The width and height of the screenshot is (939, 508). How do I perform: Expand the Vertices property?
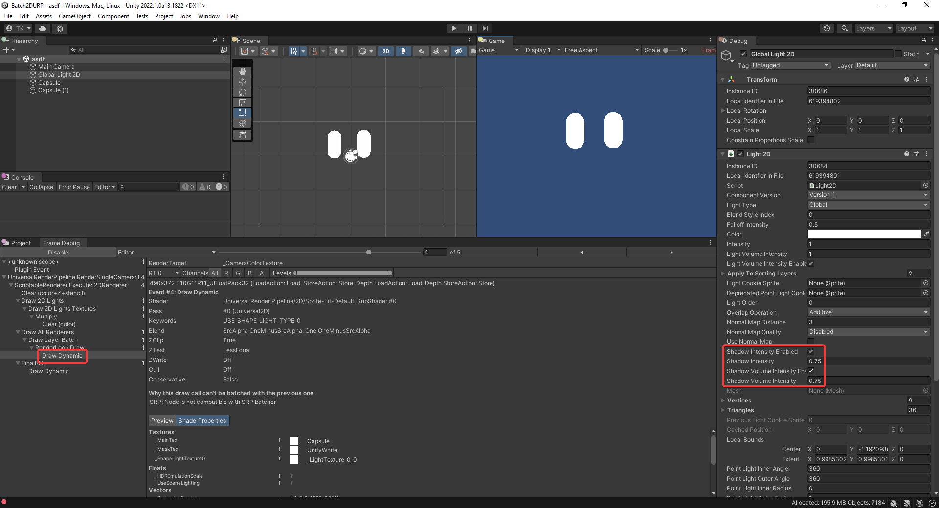pos(723,401)
